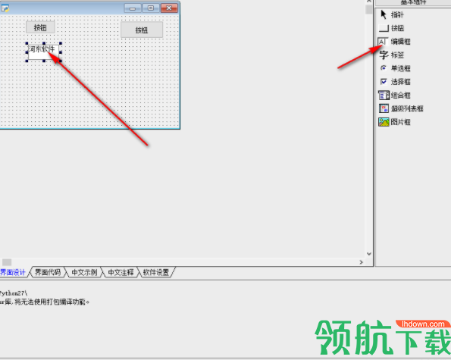Image resolution: width=451 pixels, height=360 pixels.
Task: Click the horizontal scrollbar right arrow
Action: [362, 262]
